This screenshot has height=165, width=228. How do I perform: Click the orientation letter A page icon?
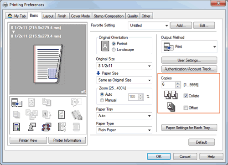[x=105, y=46]
